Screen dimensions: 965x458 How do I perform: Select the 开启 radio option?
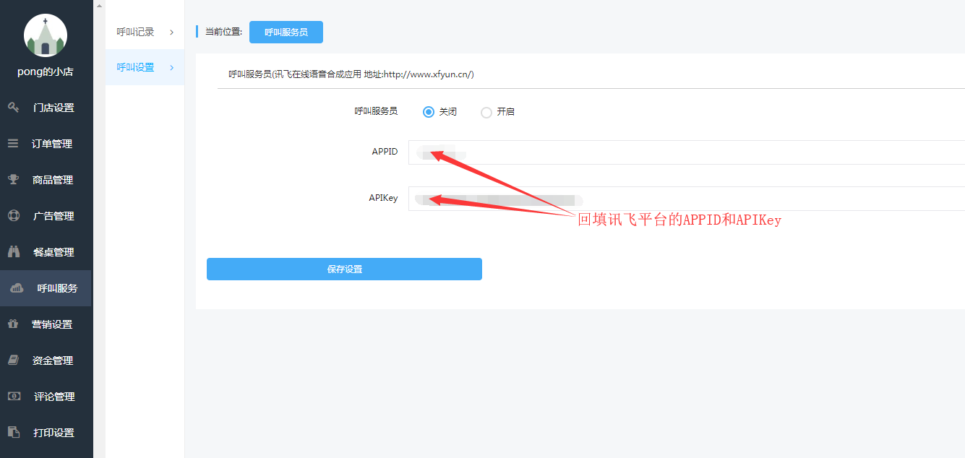(x=486, y=112)
